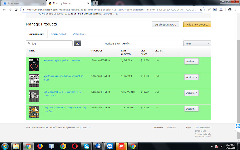
Task: Click the system tray network signal icon
Action: [x=221, y=147]
